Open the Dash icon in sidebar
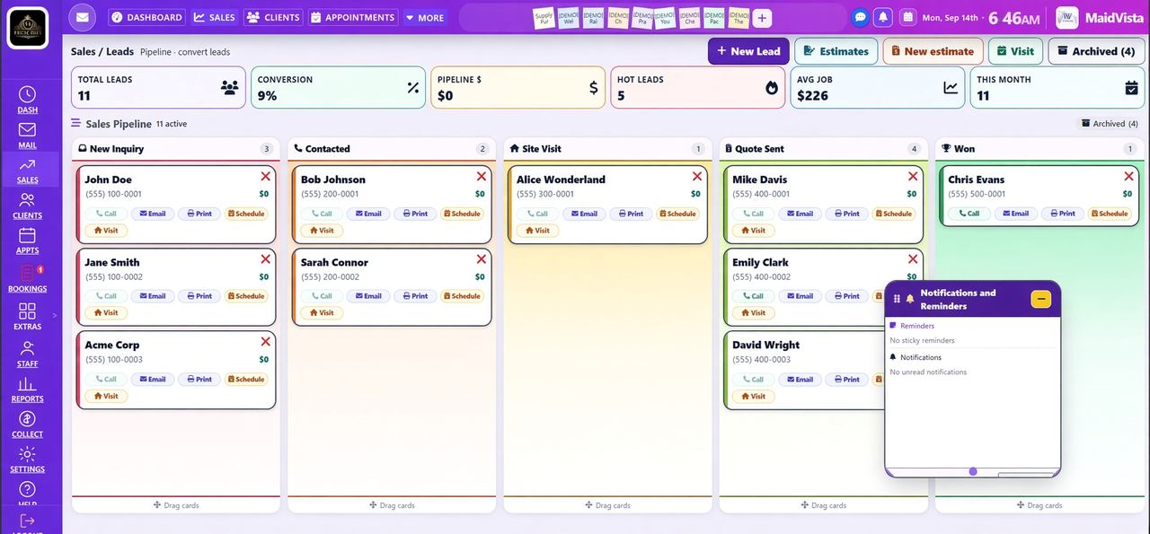 (27, 94)
